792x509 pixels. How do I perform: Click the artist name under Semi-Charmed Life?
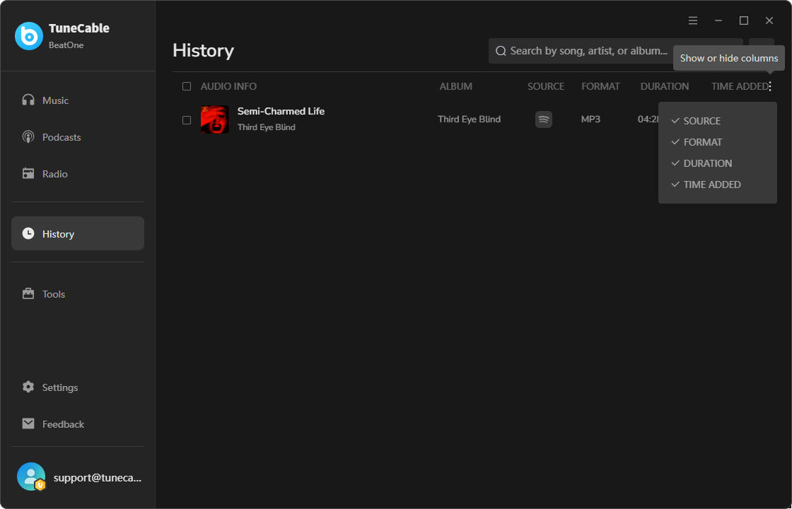click(x=266, y=127)
